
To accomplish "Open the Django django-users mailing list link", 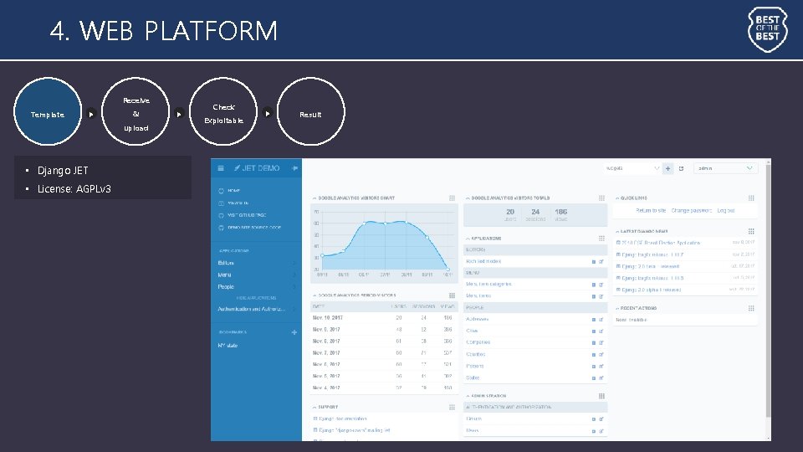I will click(x=355, y=430).
